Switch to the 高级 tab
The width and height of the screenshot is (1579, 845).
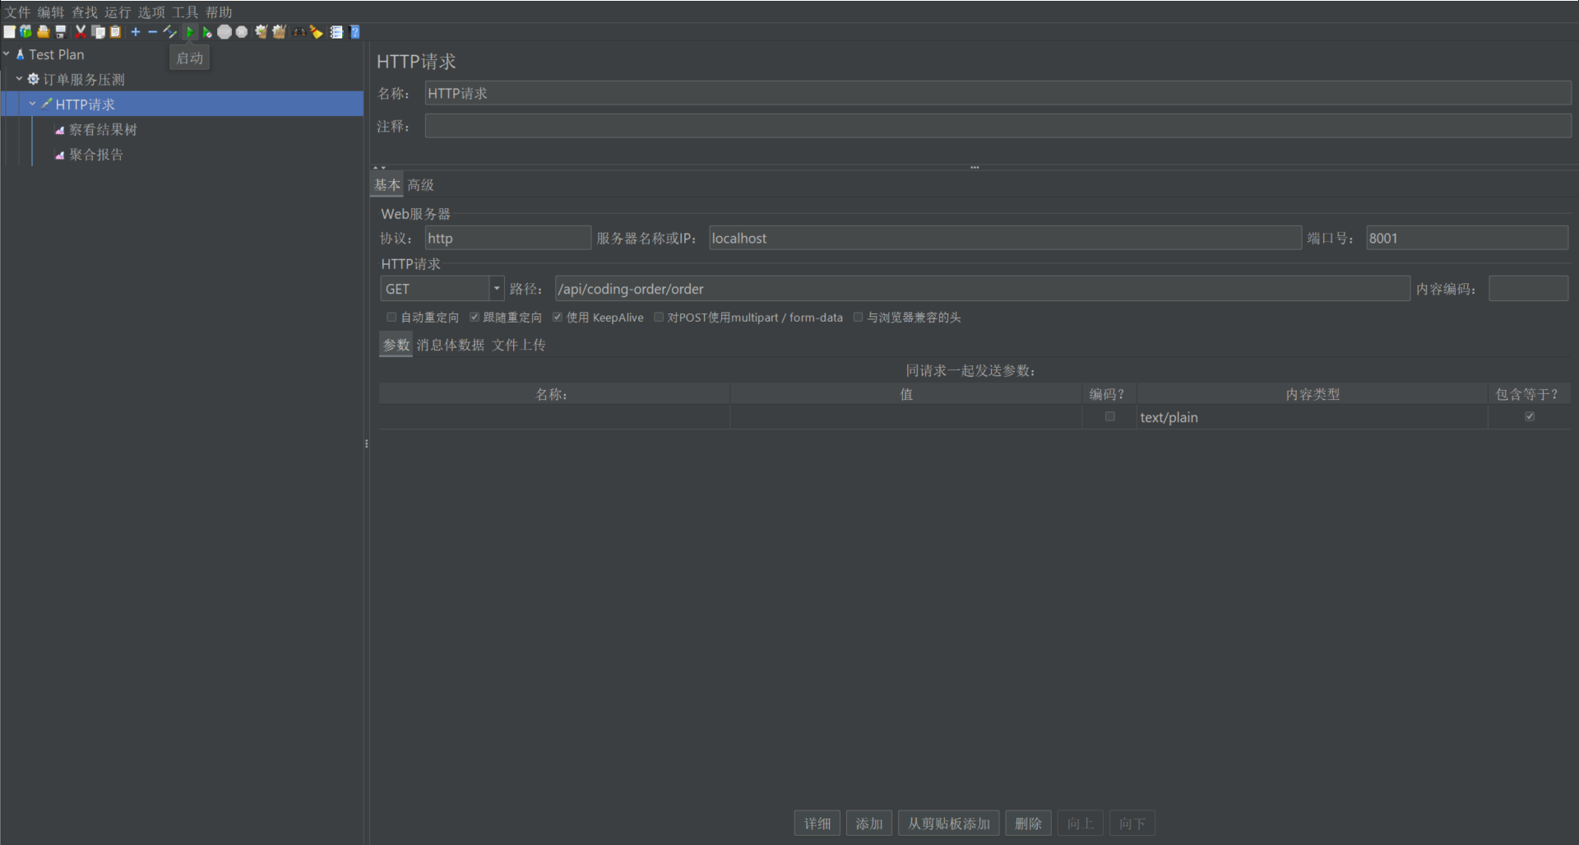pyautogui.click(x=420, y=185)
